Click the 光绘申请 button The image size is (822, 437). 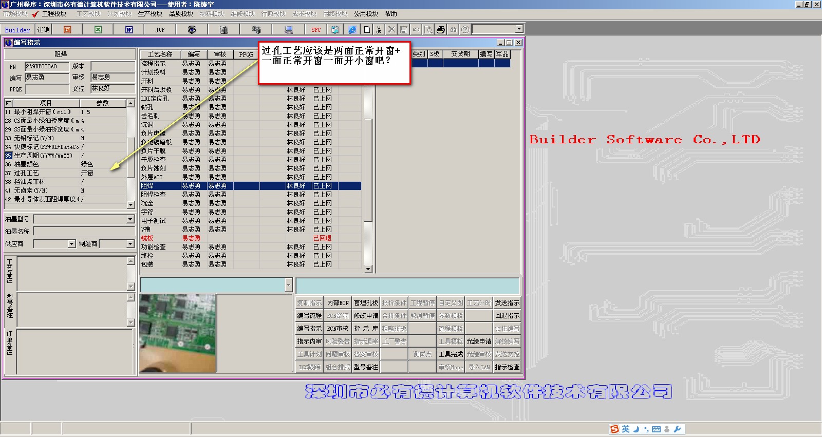(x=479, y=341)
